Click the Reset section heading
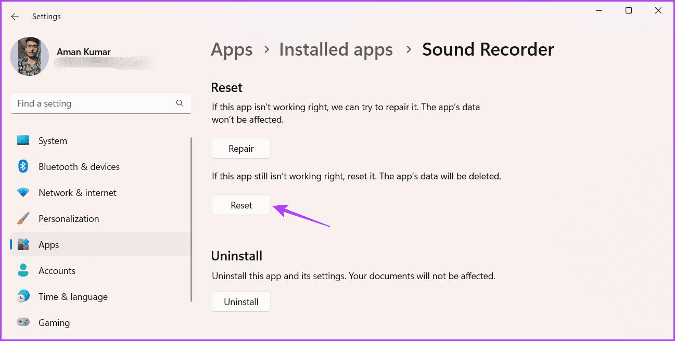 coord(227,87)
